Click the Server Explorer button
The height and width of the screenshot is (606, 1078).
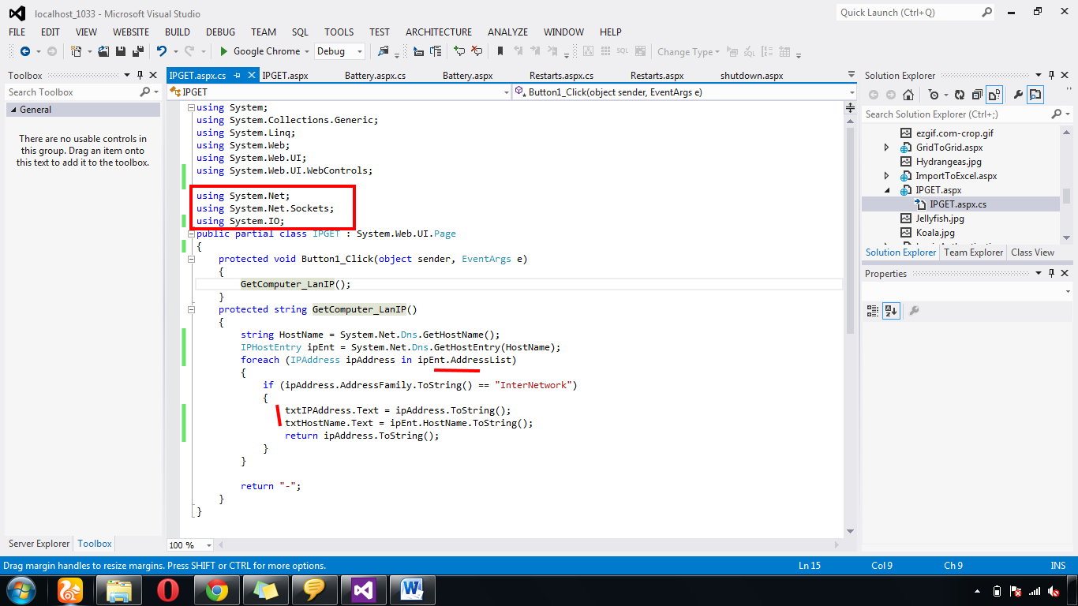click(x=38, y=544)
